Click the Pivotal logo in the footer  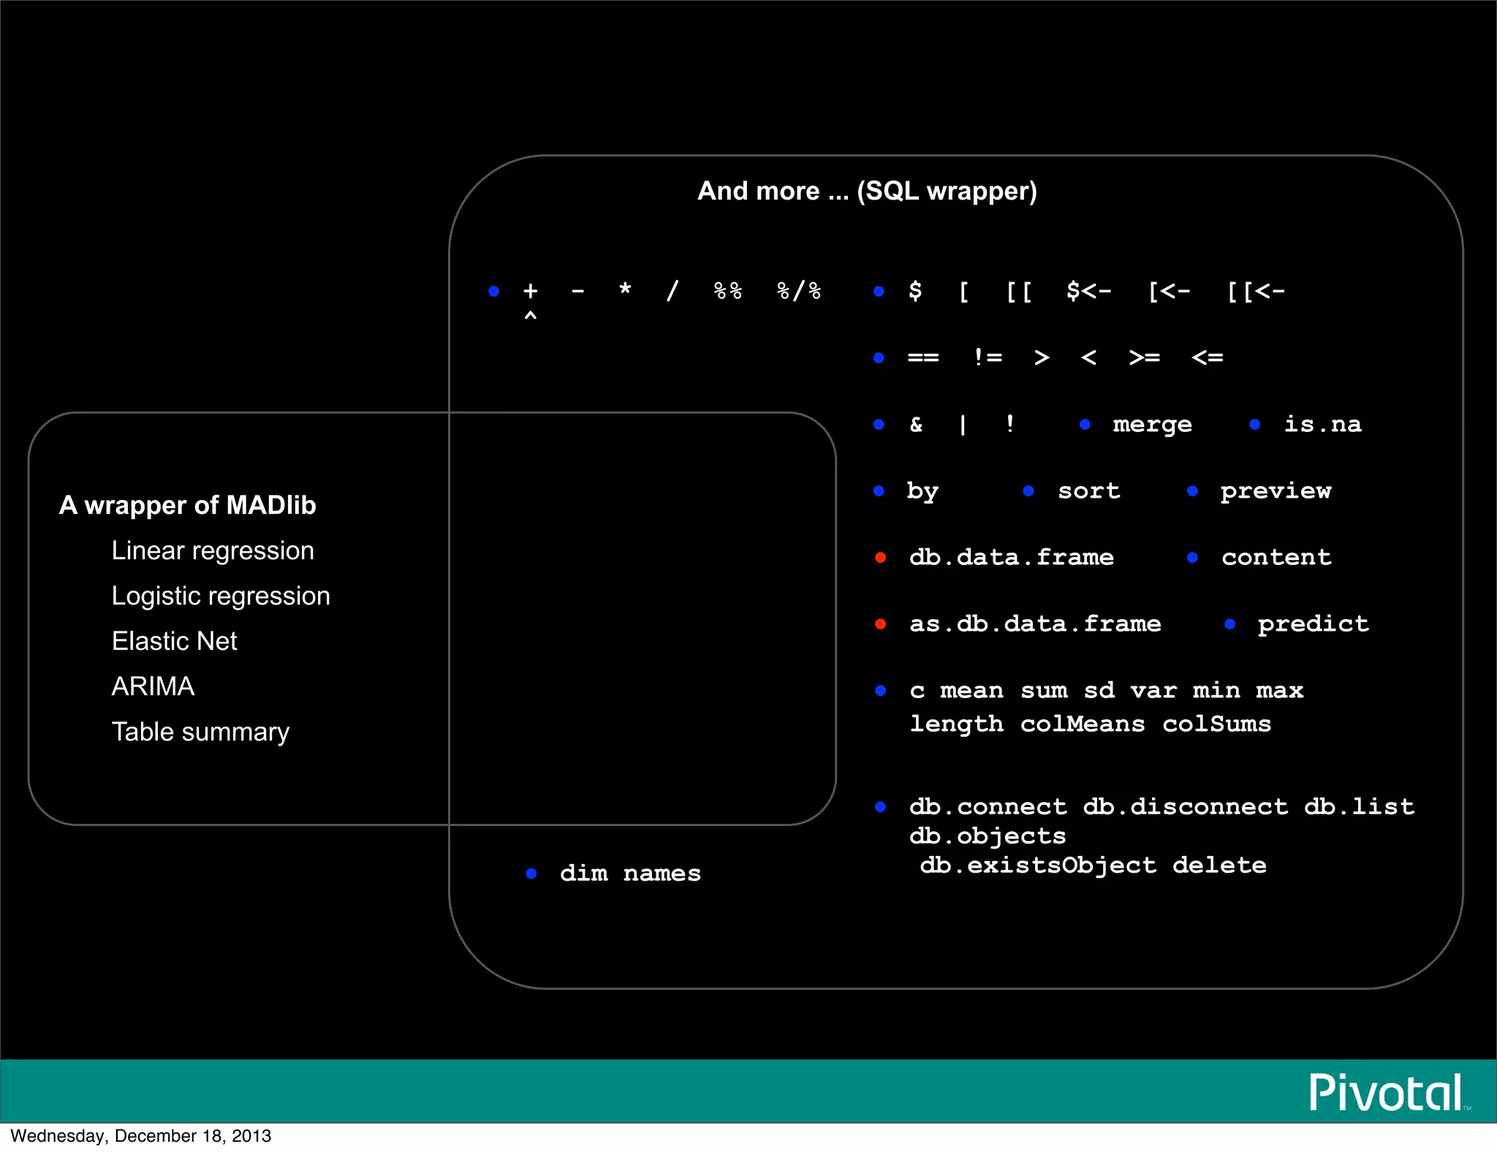(1387, 1093)
